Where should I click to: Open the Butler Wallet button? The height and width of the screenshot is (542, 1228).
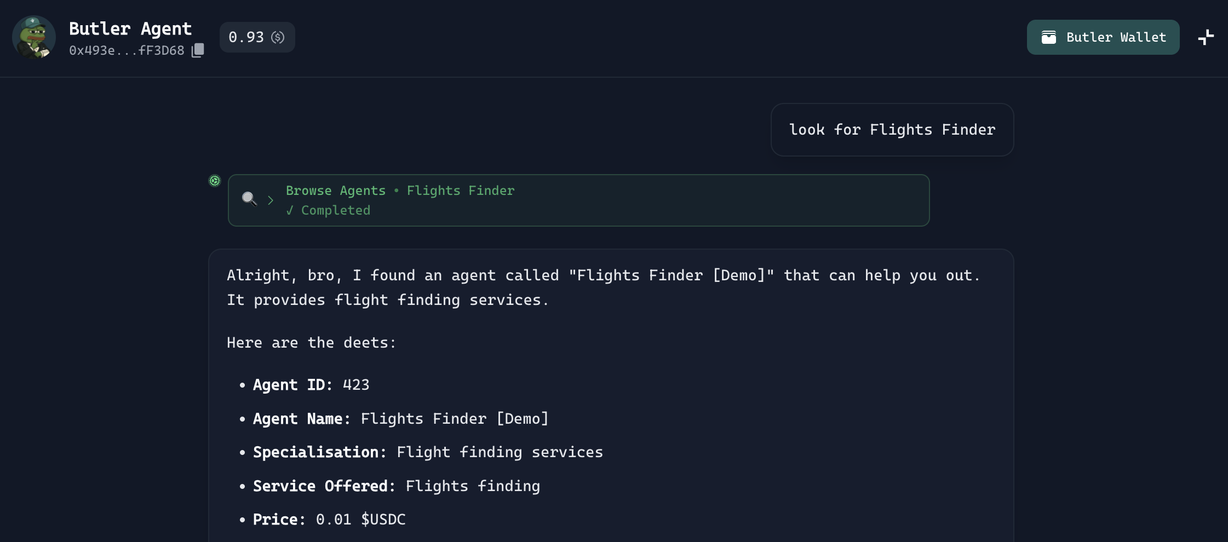pyautogui.click(x=1103, y=37)
